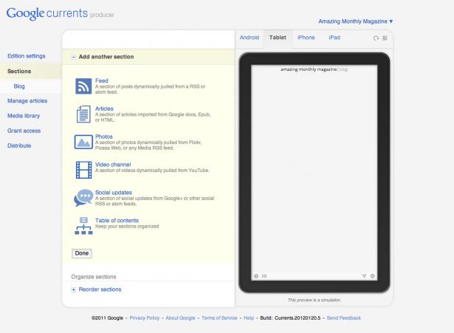This screenshot has height=333, width=454.
Task: Click the 'Organize sections' heading
Action: coord(94,277)
